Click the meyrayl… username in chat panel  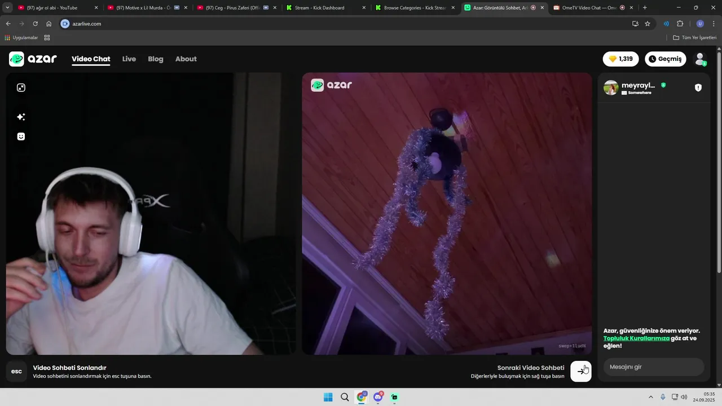click(x=638, y=85)
